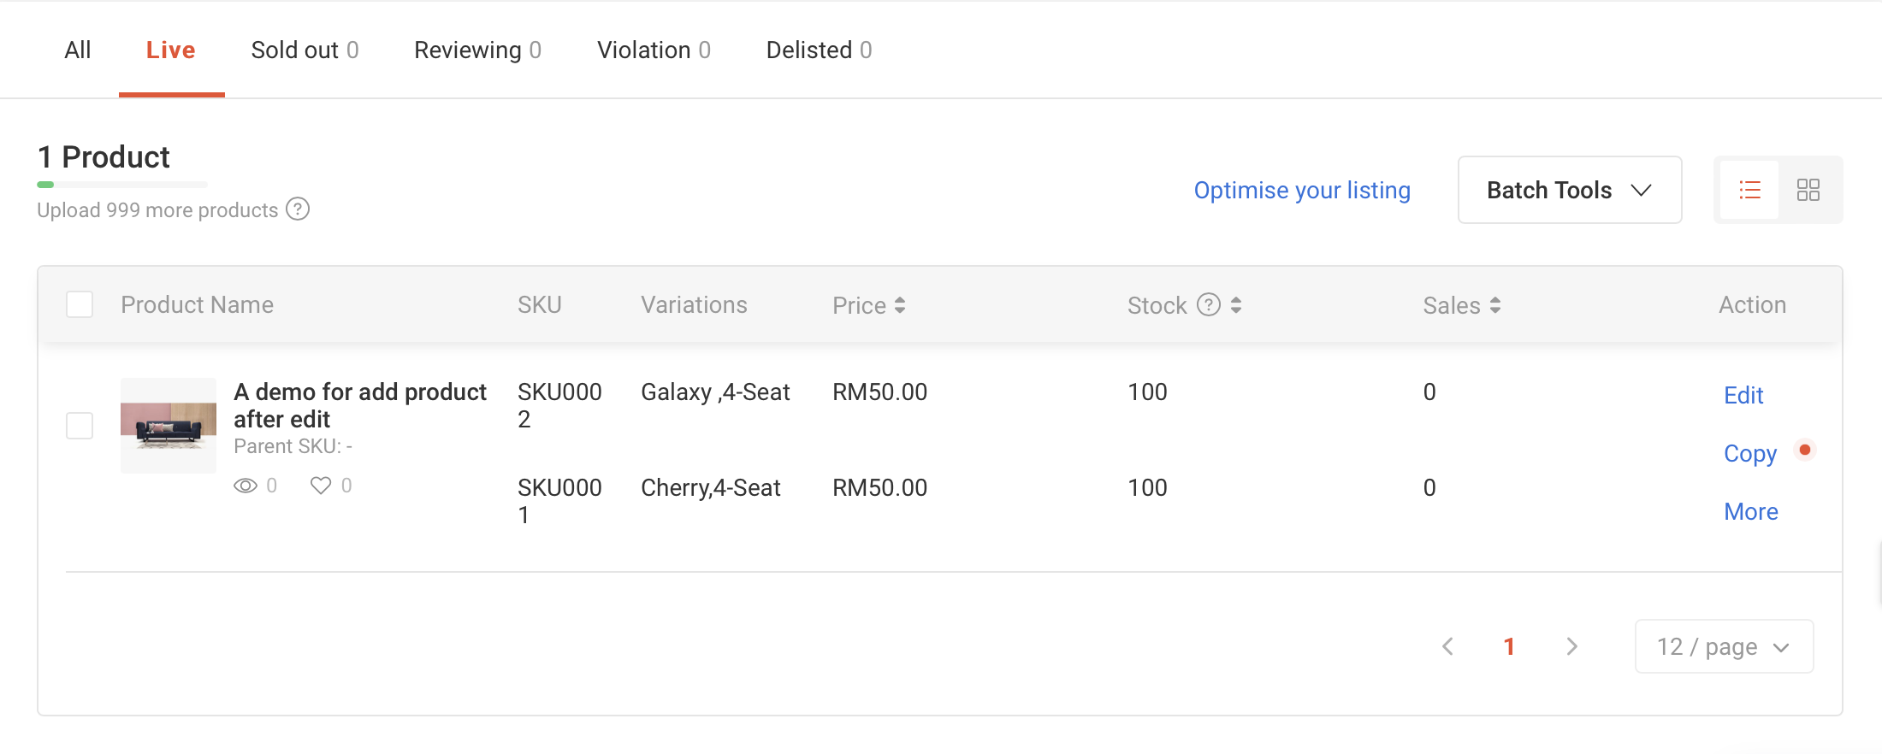Switch to grid view layout icon
This screenshot has height=754, width=1882.
click(1808, 190)
